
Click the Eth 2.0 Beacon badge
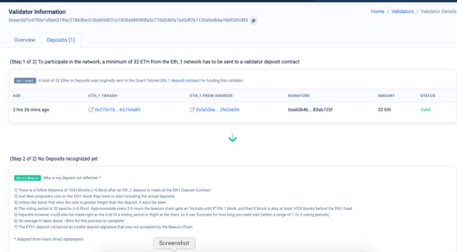pyautogui.click(x=27, y=178)
